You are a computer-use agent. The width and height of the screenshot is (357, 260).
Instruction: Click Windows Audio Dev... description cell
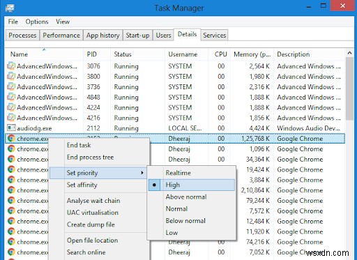(x=308, y=128)
